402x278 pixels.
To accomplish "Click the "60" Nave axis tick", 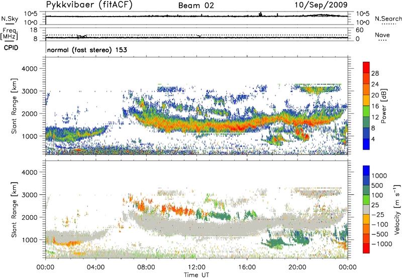I will pyautogui.click(x=359, y=30).
